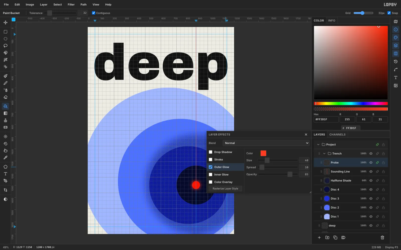Select the Disc 2 layer

tap(351, 207)
